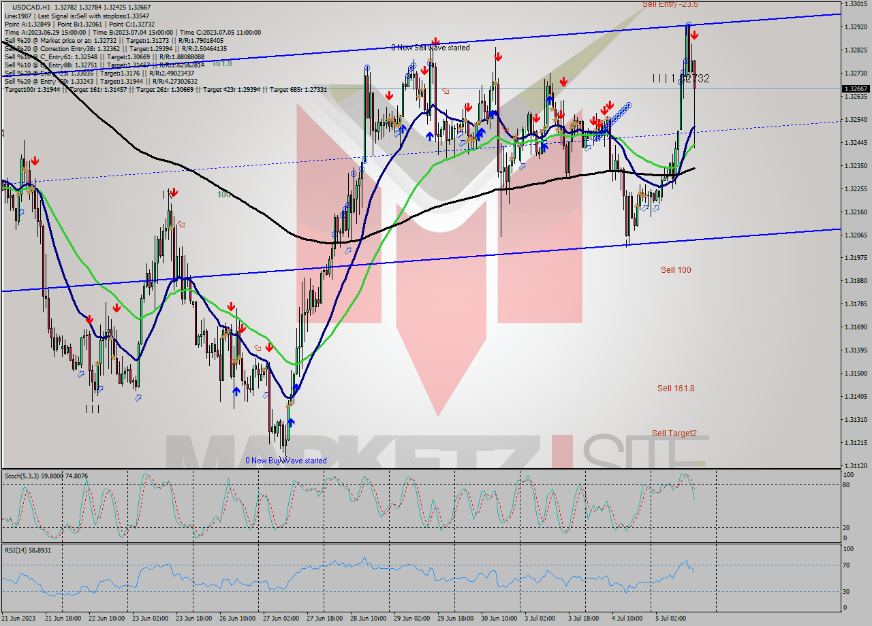Screen dimensions: 872x626
Task: Click price axis value 1.31500
Action: pos(856,374)
